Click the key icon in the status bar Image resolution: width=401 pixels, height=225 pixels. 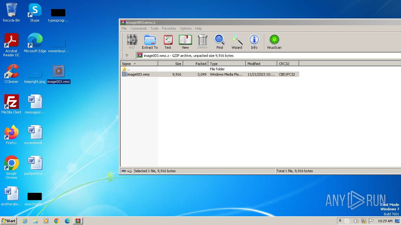click(x=130, y=171)
